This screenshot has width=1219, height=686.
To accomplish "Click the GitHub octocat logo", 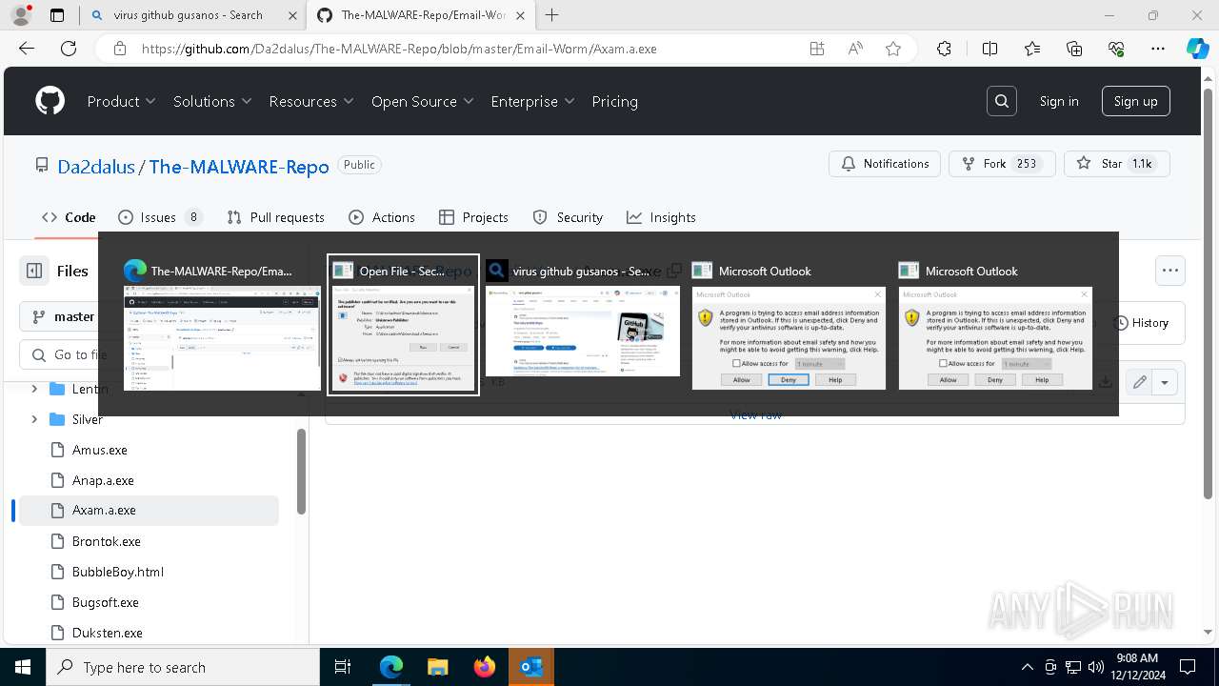I will click(x=50, y=101).
